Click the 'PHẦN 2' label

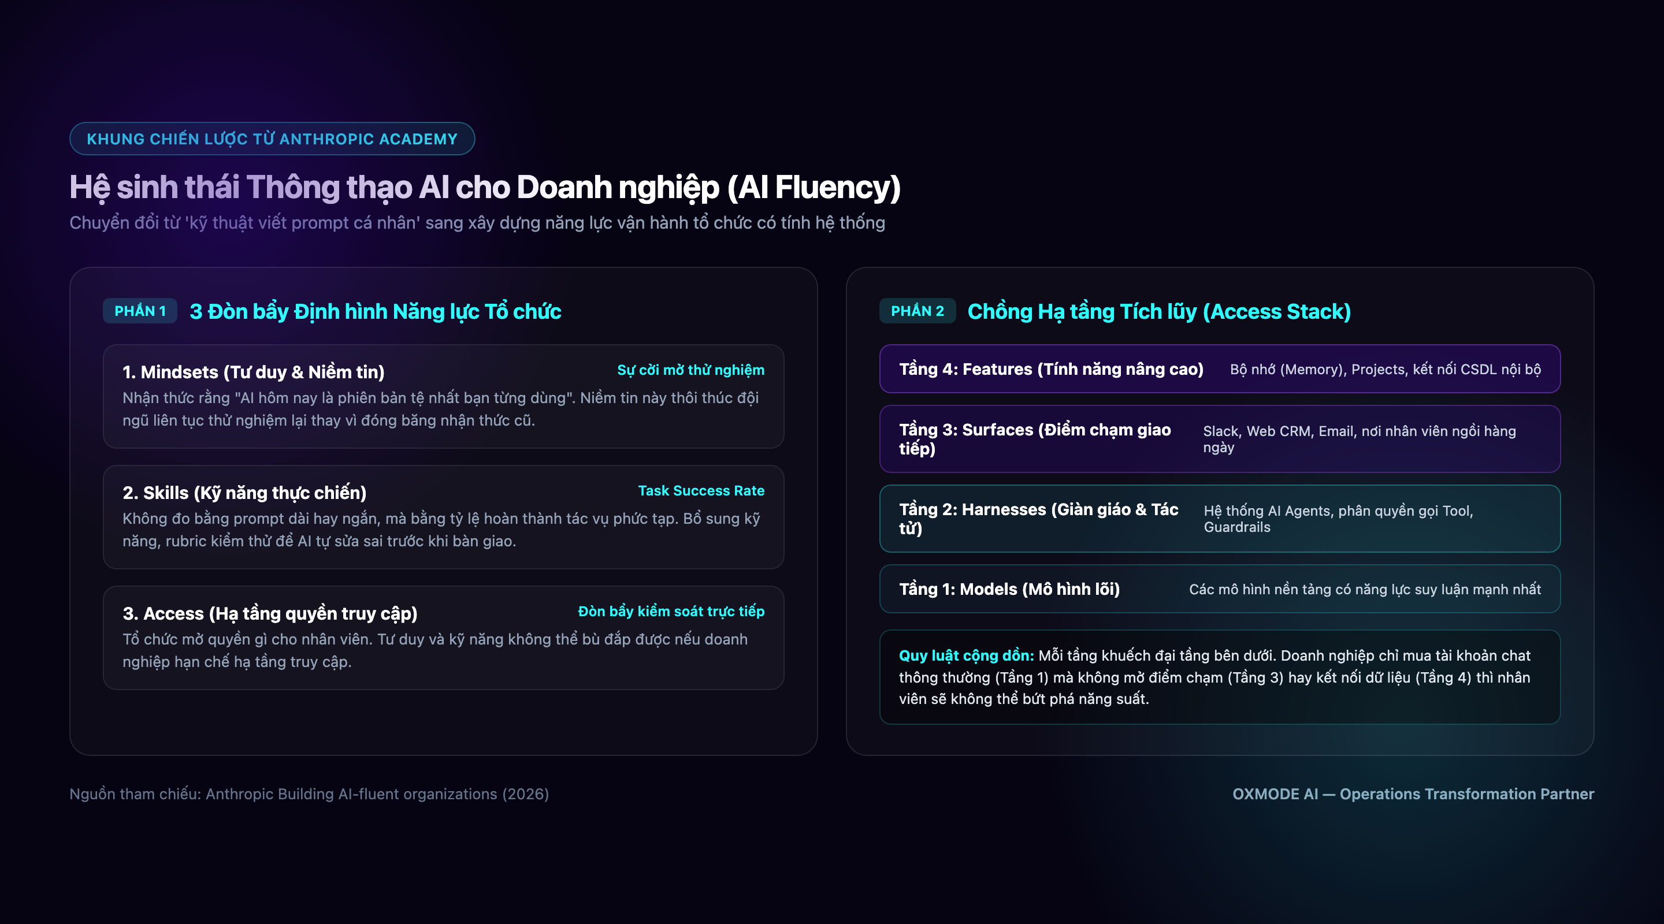918,311
